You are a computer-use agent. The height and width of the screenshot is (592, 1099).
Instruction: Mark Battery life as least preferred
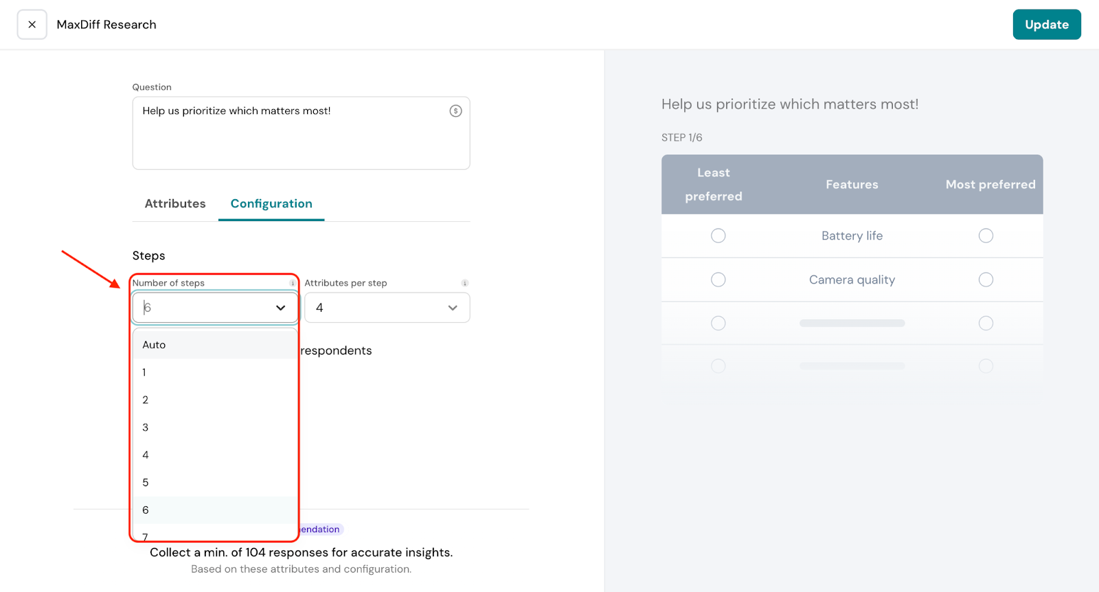point(718,236)
